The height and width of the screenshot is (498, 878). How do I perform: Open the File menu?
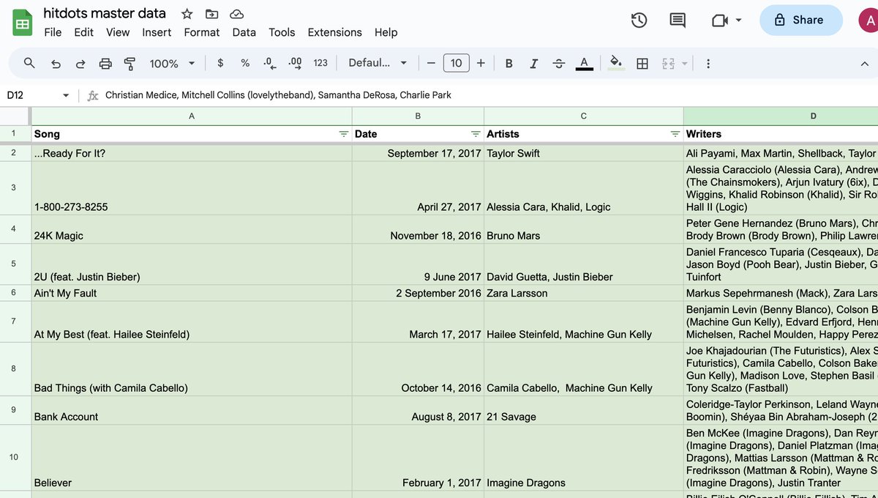[53, 32]
